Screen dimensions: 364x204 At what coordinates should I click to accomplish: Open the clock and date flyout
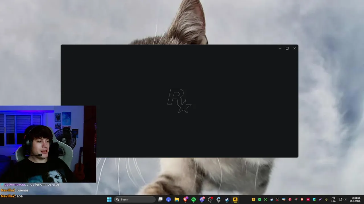click(355, 199)
